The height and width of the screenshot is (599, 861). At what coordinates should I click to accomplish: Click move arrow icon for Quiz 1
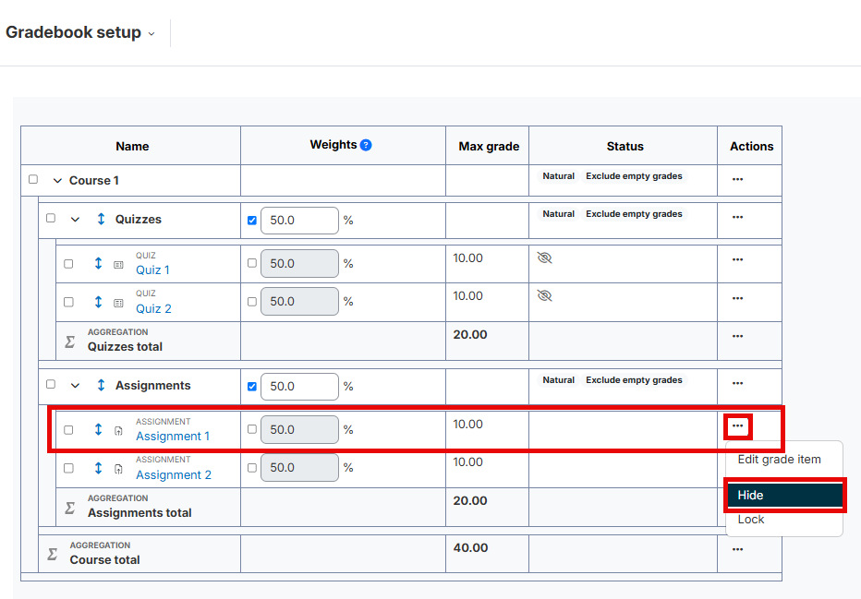coord(98,263)
